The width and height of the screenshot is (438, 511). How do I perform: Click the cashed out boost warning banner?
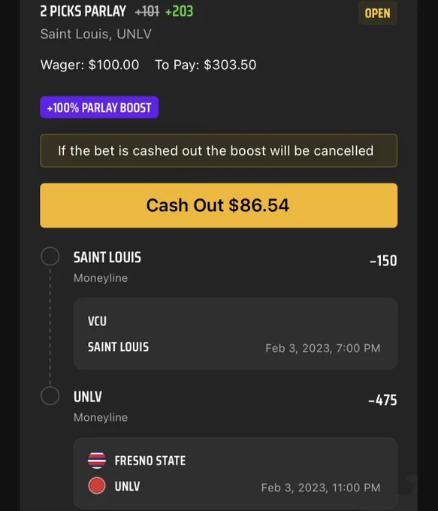[219, 150]
